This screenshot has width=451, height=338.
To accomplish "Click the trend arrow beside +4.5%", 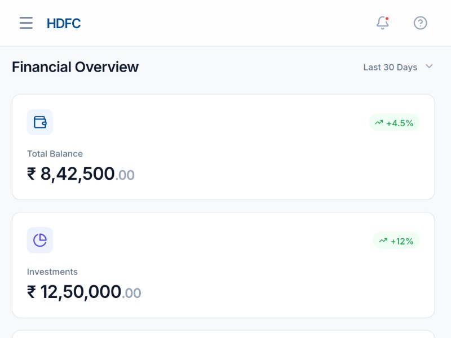I will pos(379,122).
